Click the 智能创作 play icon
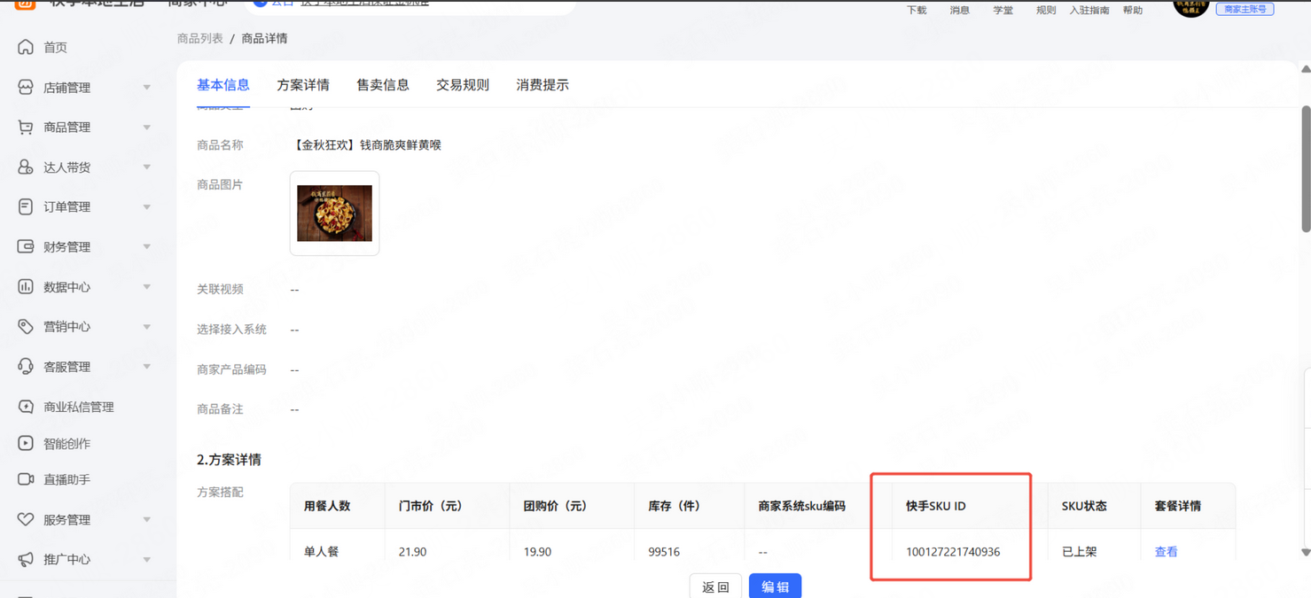 (x=26, y=443)
